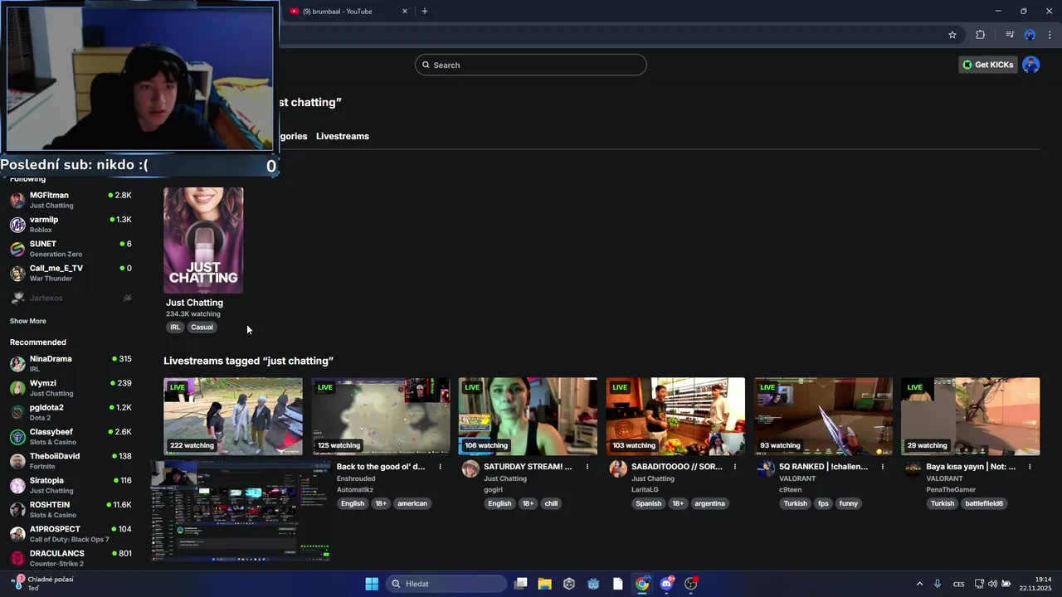
Task: Open LaritaLG's channel avatar
Action: (618, 469)
